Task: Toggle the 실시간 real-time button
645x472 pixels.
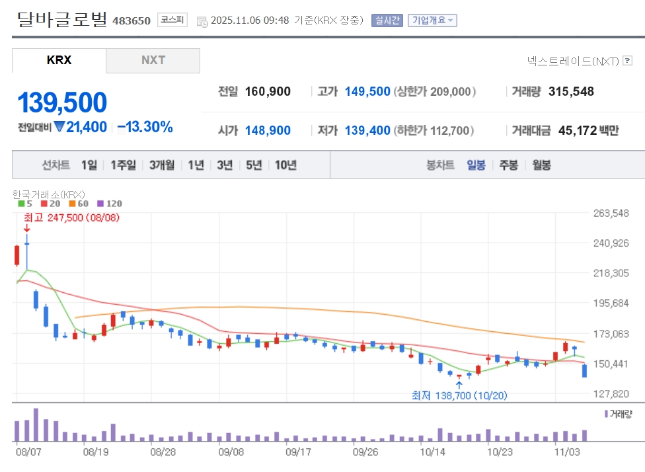Action: click(x=386, y=20)
